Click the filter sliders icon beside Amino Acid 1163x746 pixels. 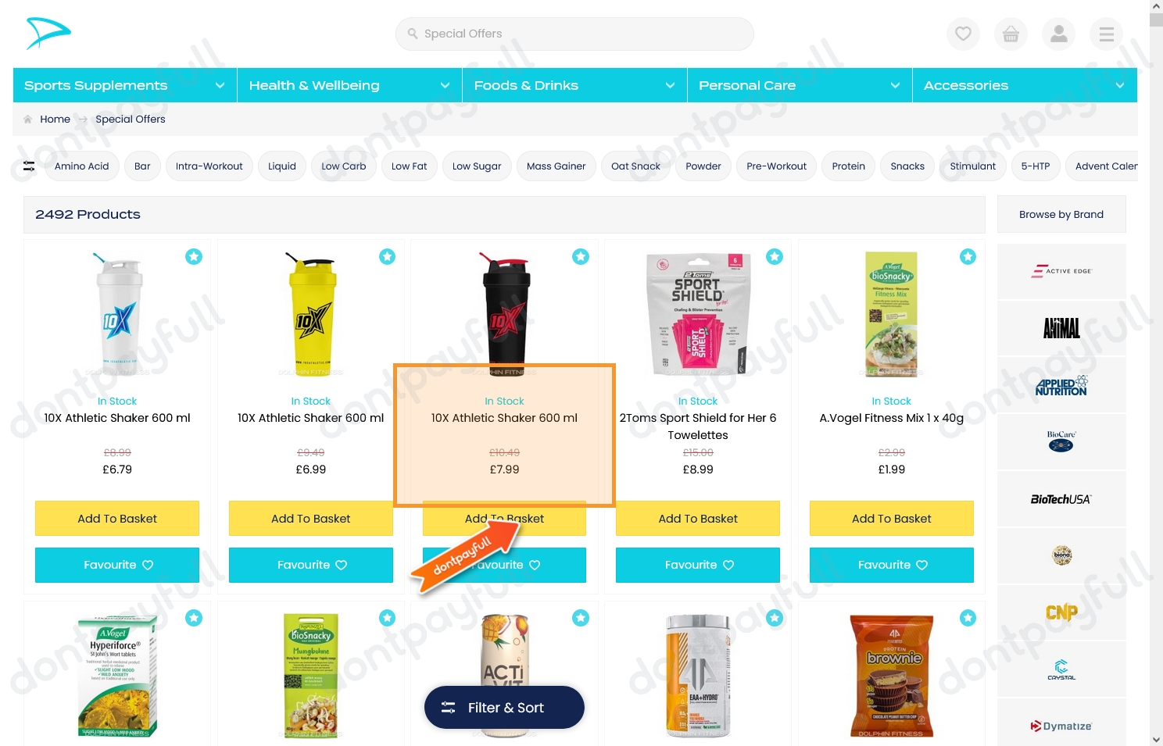29,166
